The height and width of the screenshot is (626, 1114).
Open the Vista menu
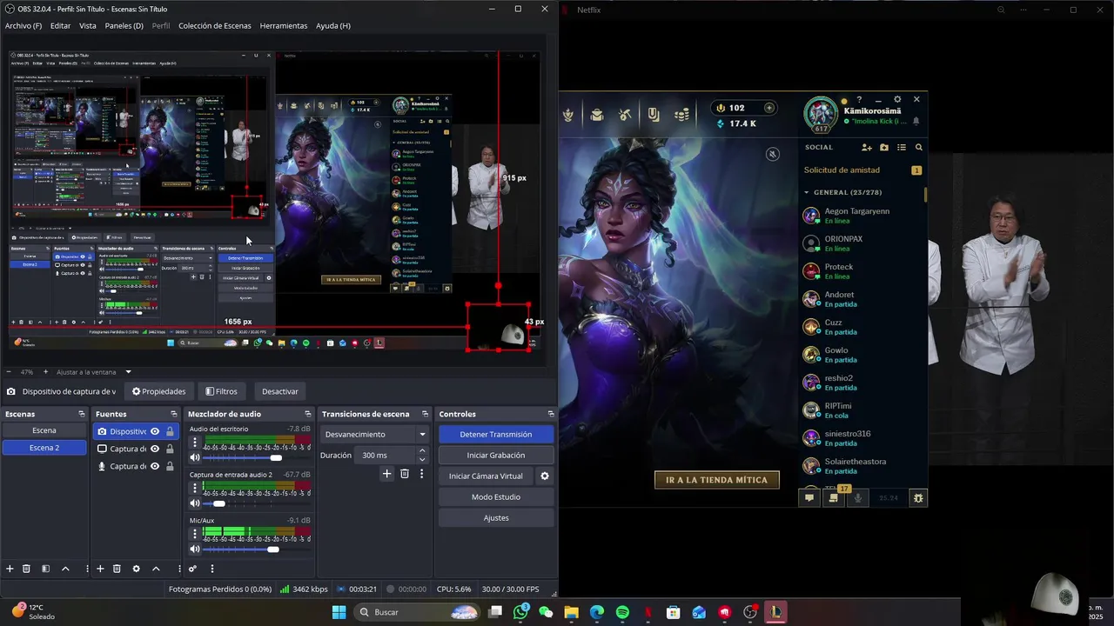(88, 25)
